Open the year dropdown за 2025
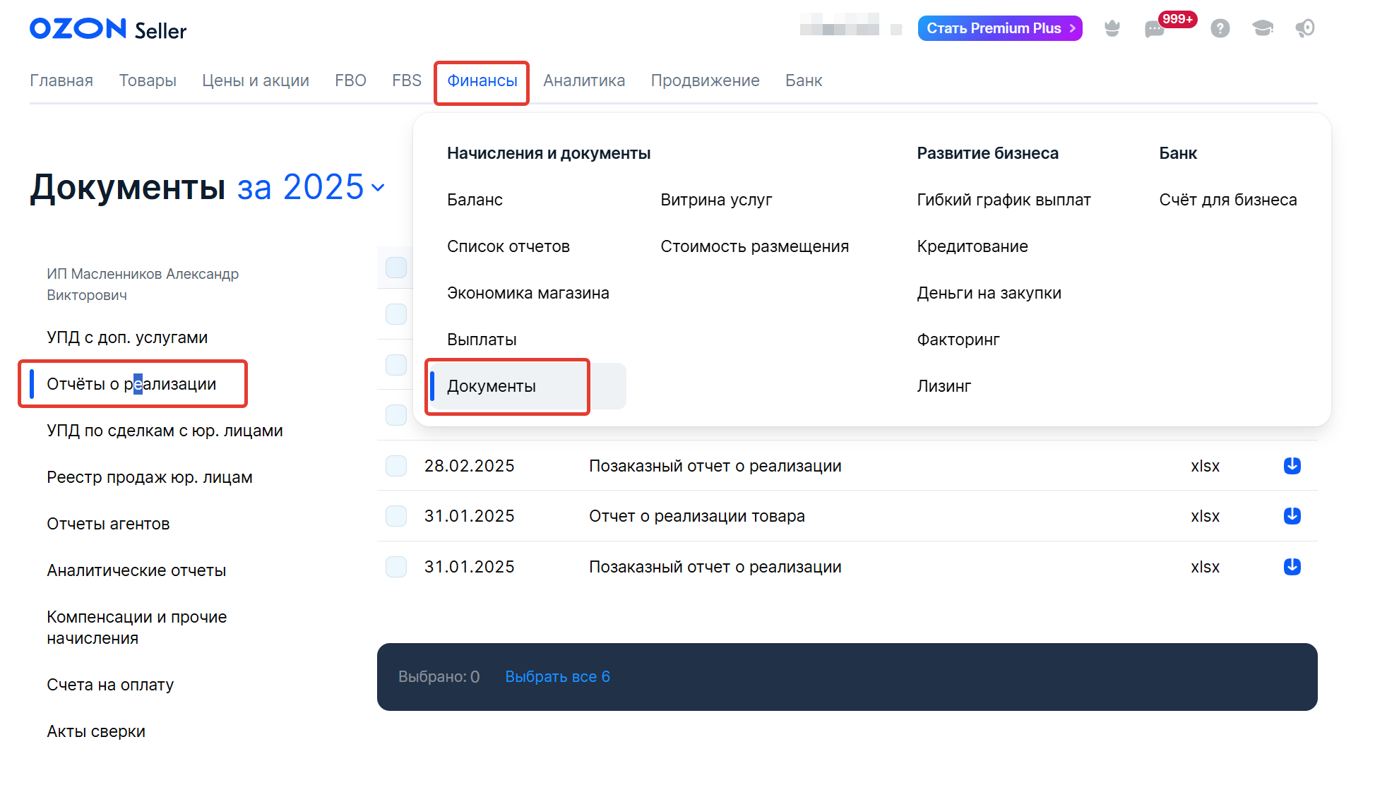Screen dimensions: 1387x797 (x=311, y=187)
